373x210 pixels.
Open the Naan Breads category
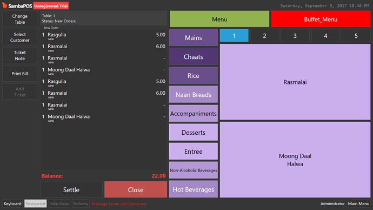pyautogui.click(x=194, y=95)
